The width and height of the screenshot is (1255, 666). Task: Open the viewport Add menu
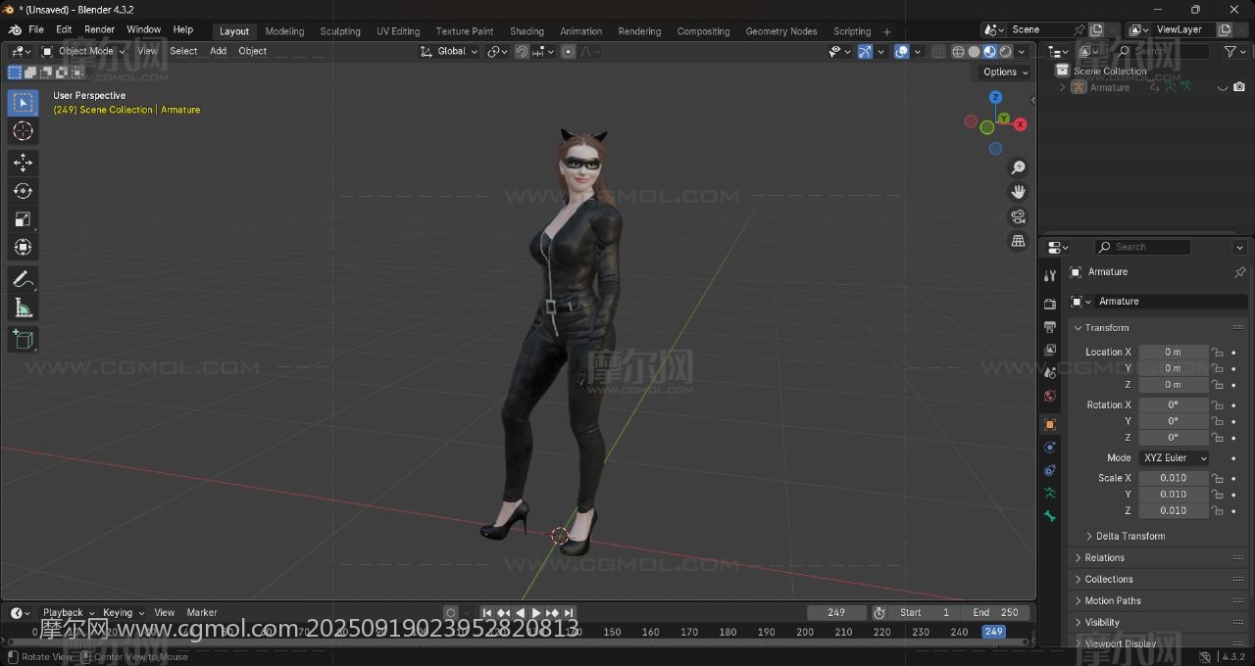coord(218,51)
